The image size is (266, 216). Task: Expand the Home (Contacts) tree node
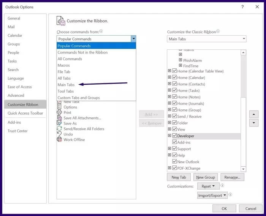coord(169,84)
